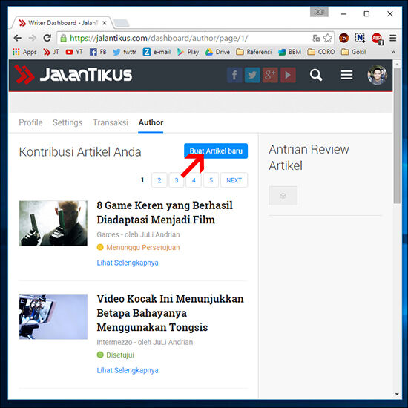Click the green padlock security icon
The height and width of the screenshot is (408, 408).
tap(63, 39)
